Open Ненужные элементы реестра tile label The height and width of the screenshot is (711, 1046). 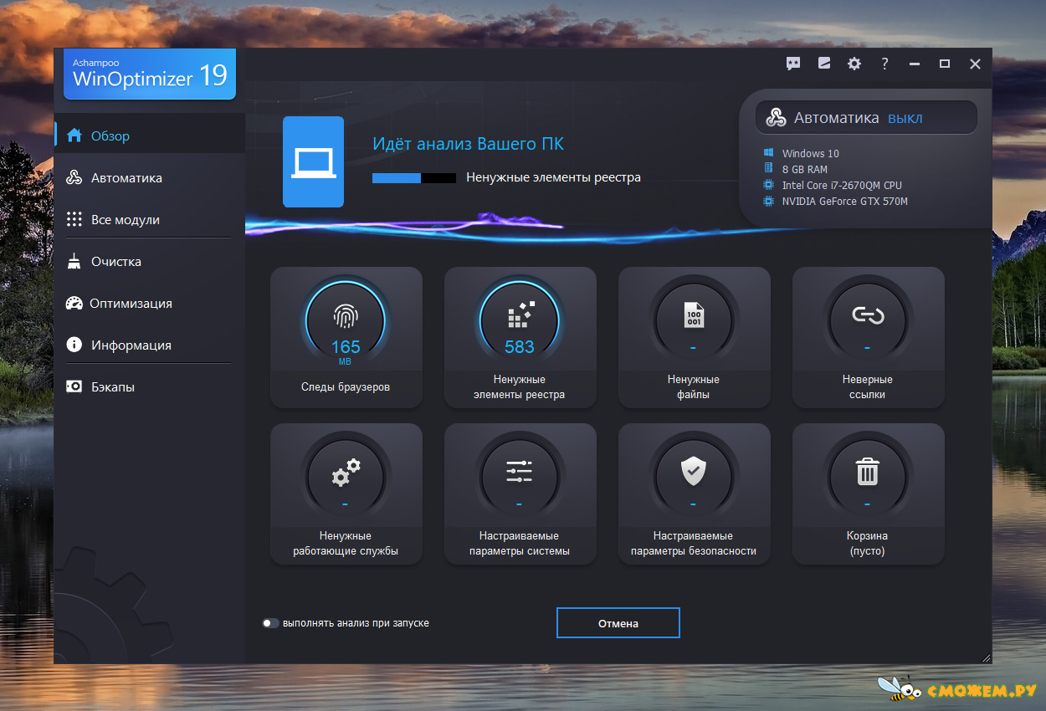point(520,387)
